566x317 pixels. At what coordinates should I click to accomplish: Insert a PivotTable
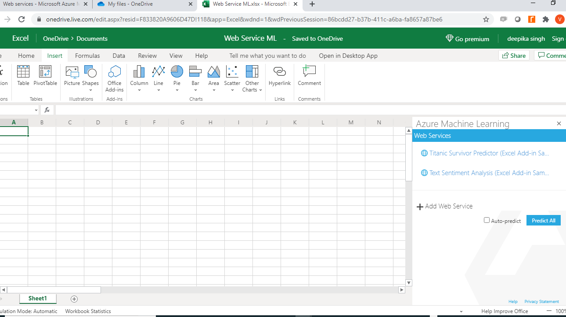[x=45, y=76]
